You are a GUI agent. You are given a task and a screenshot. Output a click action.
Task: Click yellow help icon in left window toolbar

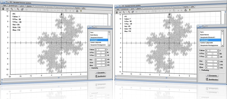pos(81,11)
